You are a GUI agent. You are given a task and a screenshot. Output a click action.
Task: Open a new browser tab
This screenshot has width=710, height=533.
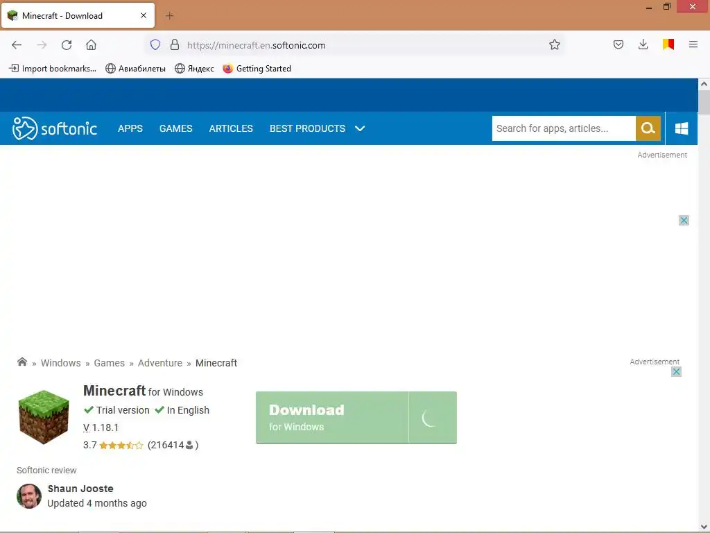point(169,16)
